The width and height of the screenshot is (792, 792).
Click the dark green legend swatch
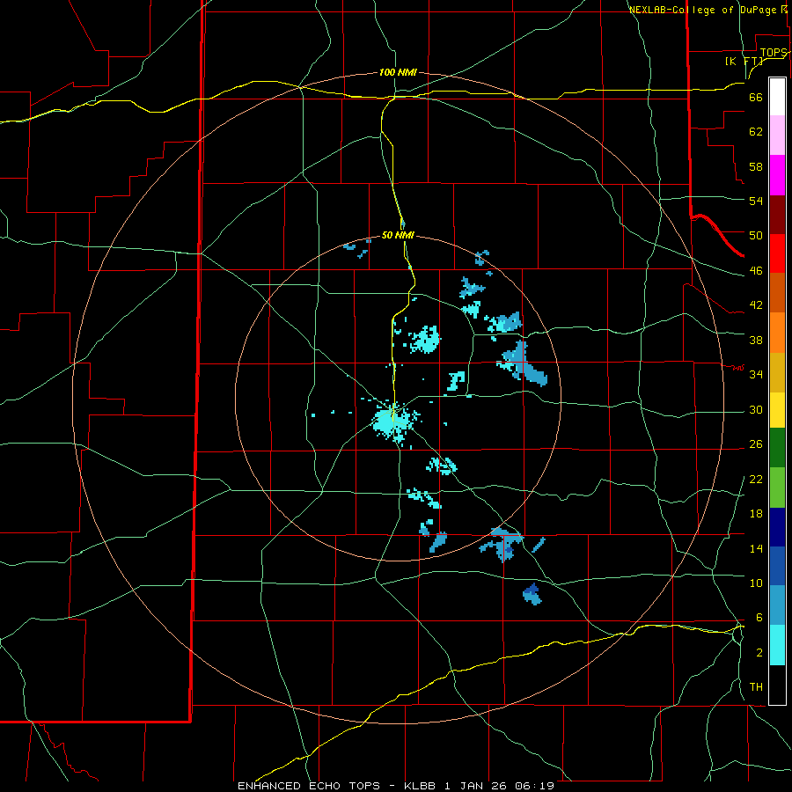[x=777, y=448]
